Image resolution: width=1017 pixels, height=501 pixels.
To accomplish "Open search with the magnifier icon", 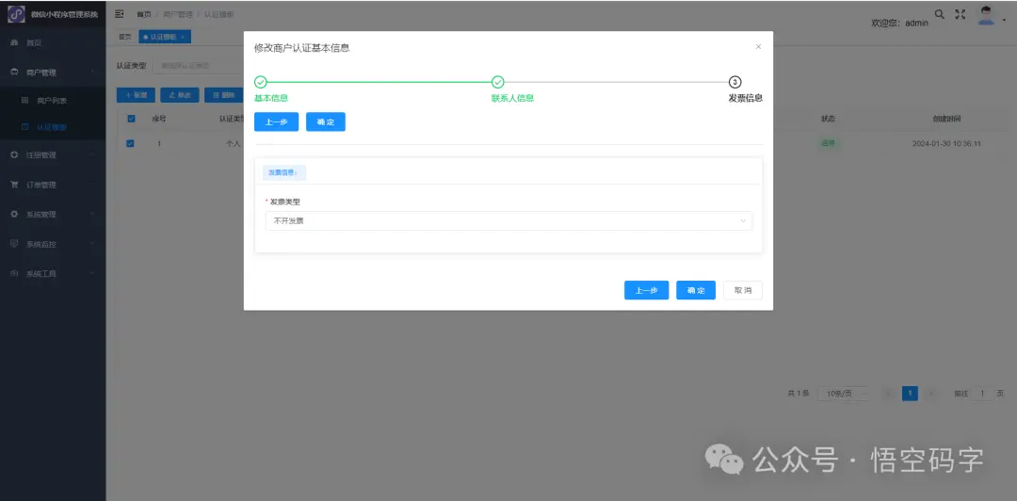I will pyautogui.click(x=939, y=13).
